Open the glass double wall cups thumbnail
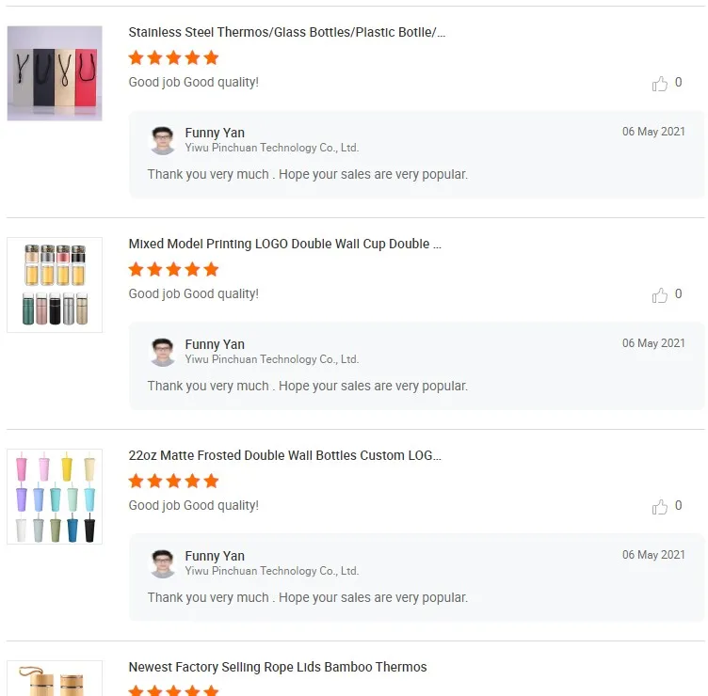 click(55, 285)
